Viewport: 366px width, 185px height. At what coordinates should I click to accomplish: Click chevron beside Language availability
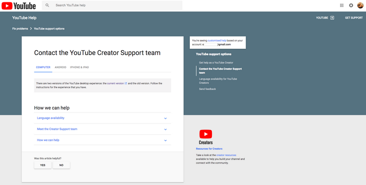165,118
